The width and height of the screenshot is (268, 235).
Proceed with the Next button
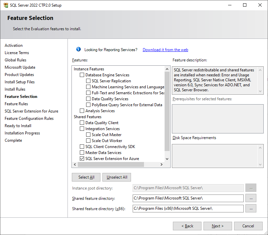click(218, 226)
